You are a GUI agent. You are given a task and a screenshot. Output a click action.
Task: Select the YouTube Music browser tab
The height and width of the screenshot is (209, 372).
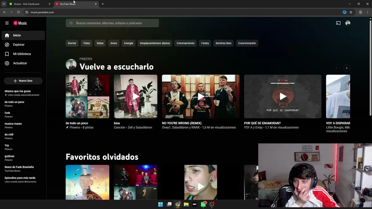(76, 4)
